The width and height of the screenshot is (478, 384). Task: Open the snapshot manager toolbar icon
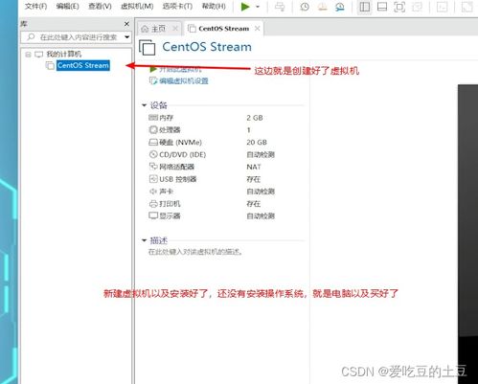[340, 7]
